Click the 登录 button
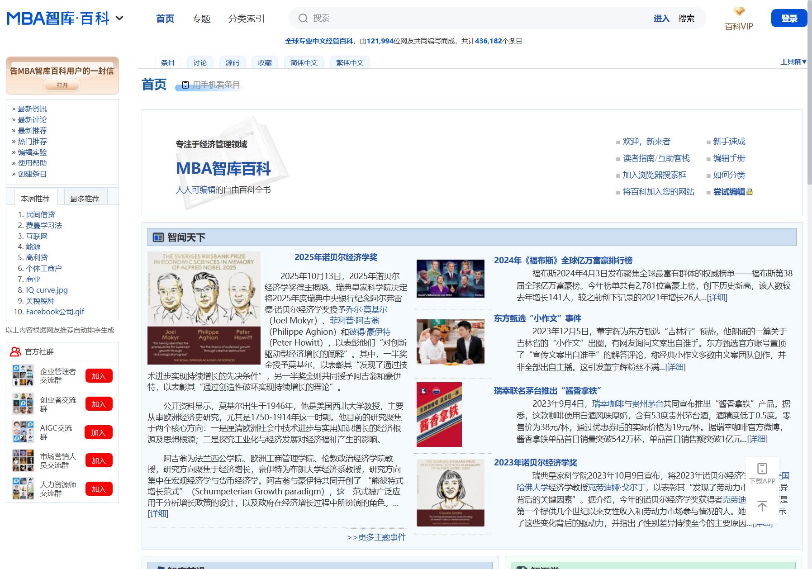Image resolution: width=812 pixels, height=569 pixels. [x=789, y=18]
